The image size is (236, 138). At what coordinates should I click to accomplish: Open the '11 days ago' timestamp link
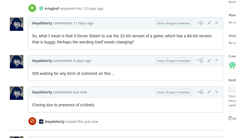pyautogui.click(x=83, y=23)
